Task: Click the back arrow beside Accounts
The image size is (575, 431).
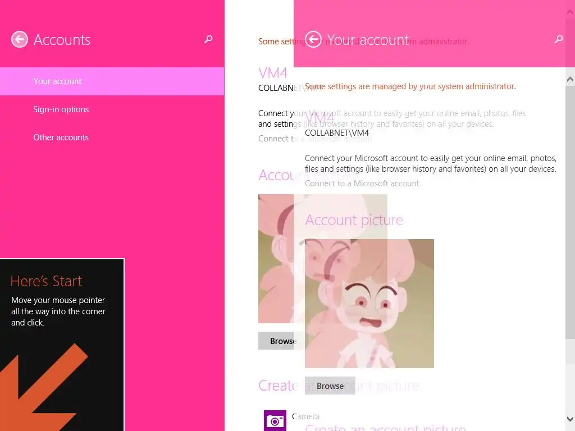Action: click(x=20, y=40)
